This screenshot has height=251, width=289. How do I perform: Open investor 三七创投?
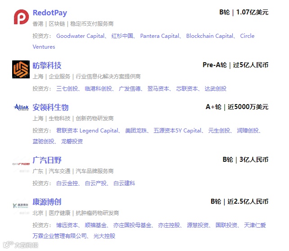[67, 89]
